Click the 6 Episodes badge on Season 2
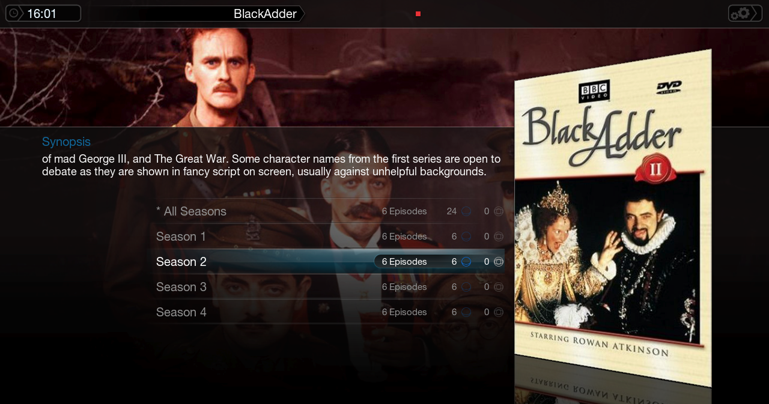Image resolution: width=769 pixels, height=404 pixels. click(x=404, y=262)
